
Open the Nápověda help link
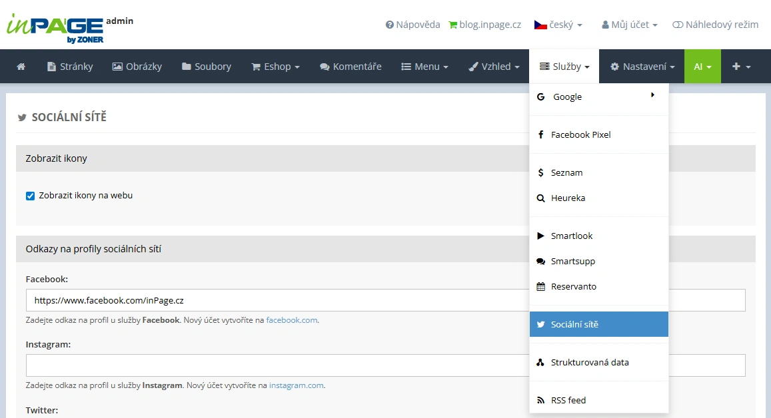tap(412, 25)
